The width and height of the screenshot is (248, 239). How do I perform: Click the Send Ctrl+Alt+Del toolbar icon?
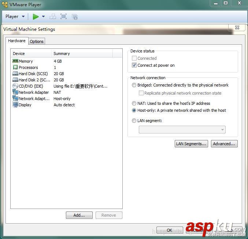coord(53,16)
